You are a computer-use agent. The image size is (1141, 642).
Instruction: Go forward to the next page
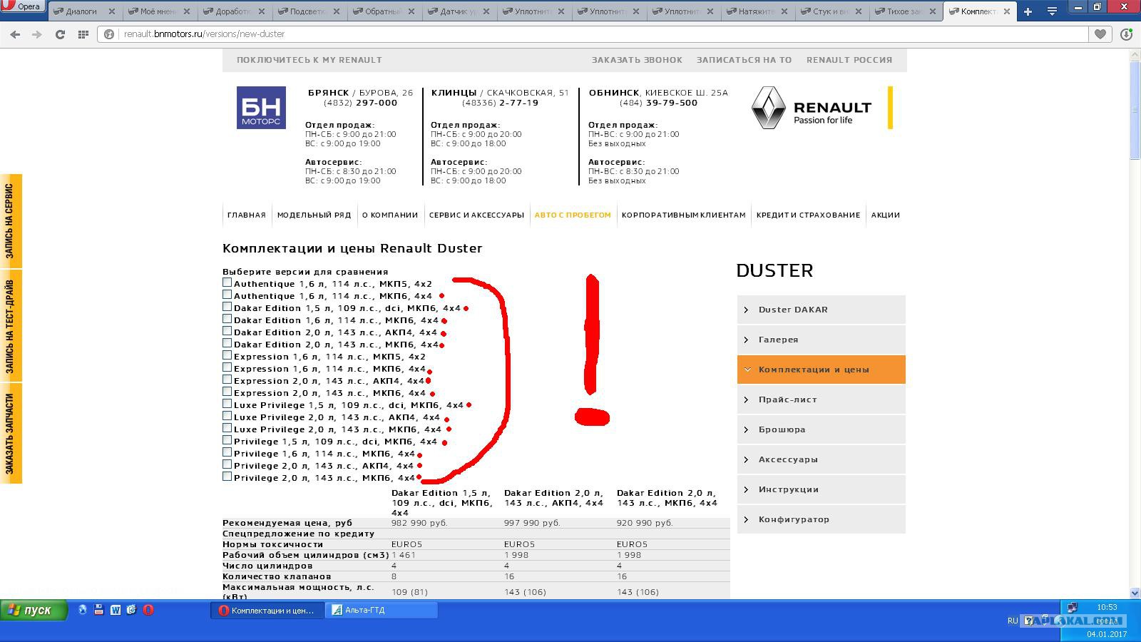(37, 34)
